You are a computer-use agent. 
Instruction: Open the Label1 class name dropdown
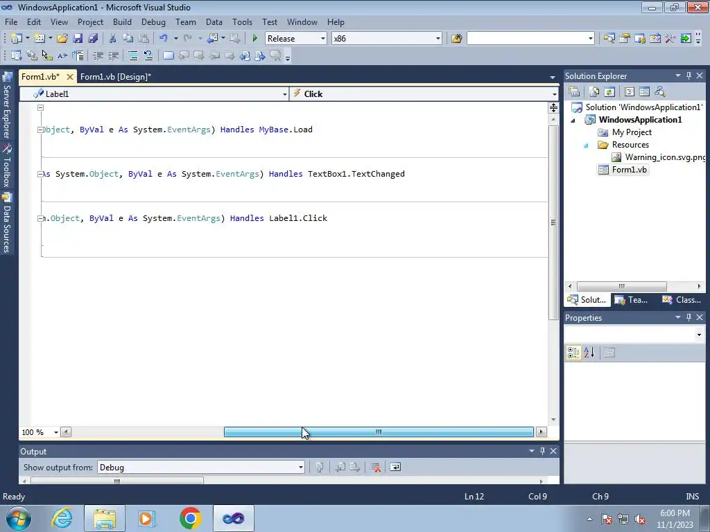[284, 94]
